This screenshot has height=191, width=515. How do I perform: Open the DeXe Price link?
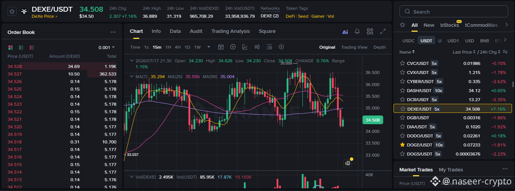[x=45, y=16]
